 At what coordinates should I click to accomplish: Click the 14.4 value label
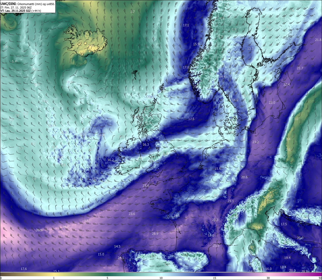(x=222, y=77)
